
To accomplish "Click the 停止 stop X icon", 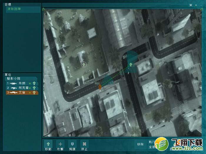I will pos(84,144).
